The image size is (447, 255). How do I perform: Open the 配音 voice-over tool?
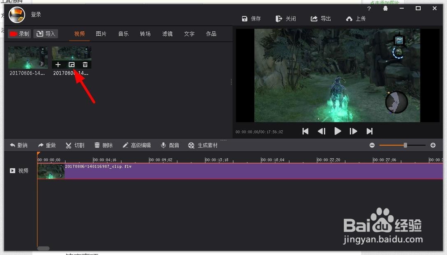click(x=170, y=145)
